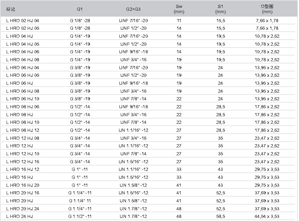This screenshot has width=299, height=221.
Task: Select the UNF 9/16" -18 cell for L HRO 08 HJ 06
Action: tap(133, 107)
